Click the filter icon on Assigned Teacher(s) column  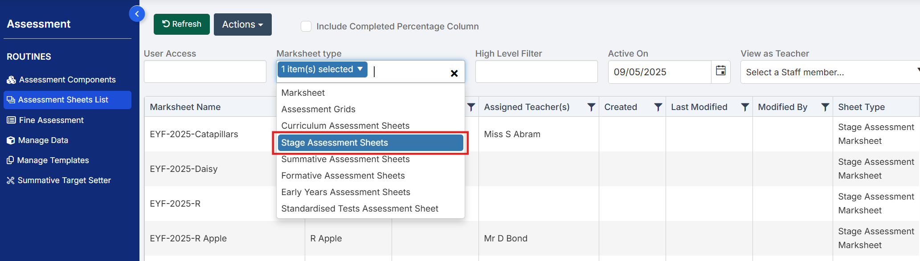591,107
